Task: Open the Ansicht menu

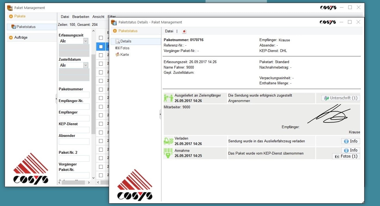Action: (x=98, y=17)
